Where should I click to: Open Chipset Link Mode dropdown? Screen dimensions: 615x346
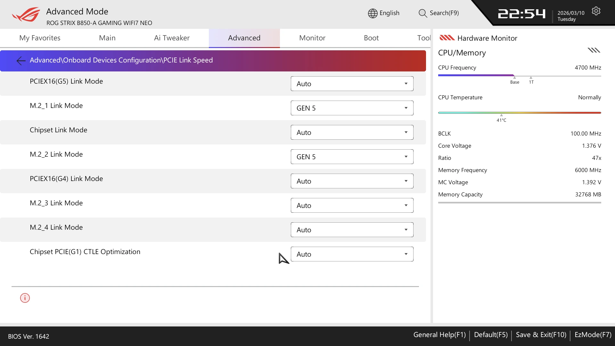coord(352,132)
